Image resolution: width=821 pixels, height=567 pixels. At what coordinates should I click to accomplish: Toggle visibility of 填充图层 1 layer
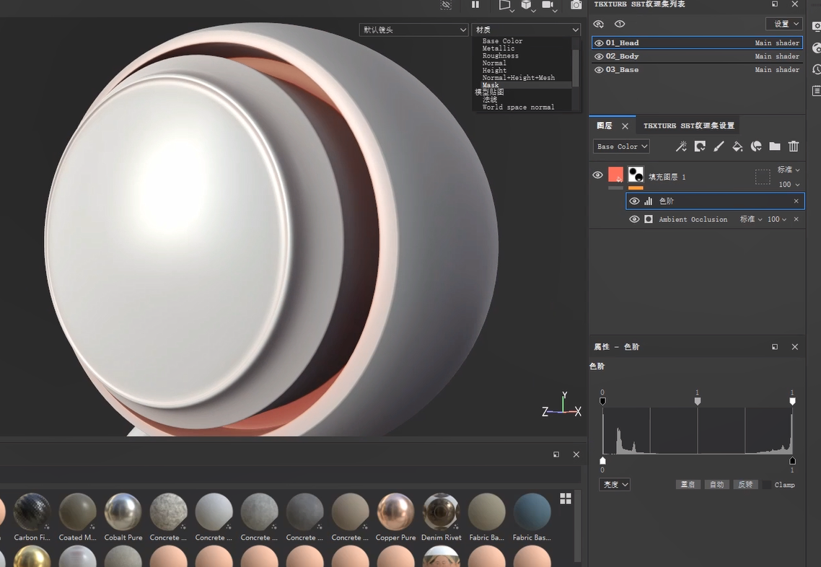pyautogui.click(x=597, y=175)
